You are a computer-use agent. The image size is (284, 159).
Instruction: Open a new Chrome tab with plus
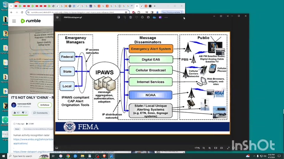[x=154, y=6]
